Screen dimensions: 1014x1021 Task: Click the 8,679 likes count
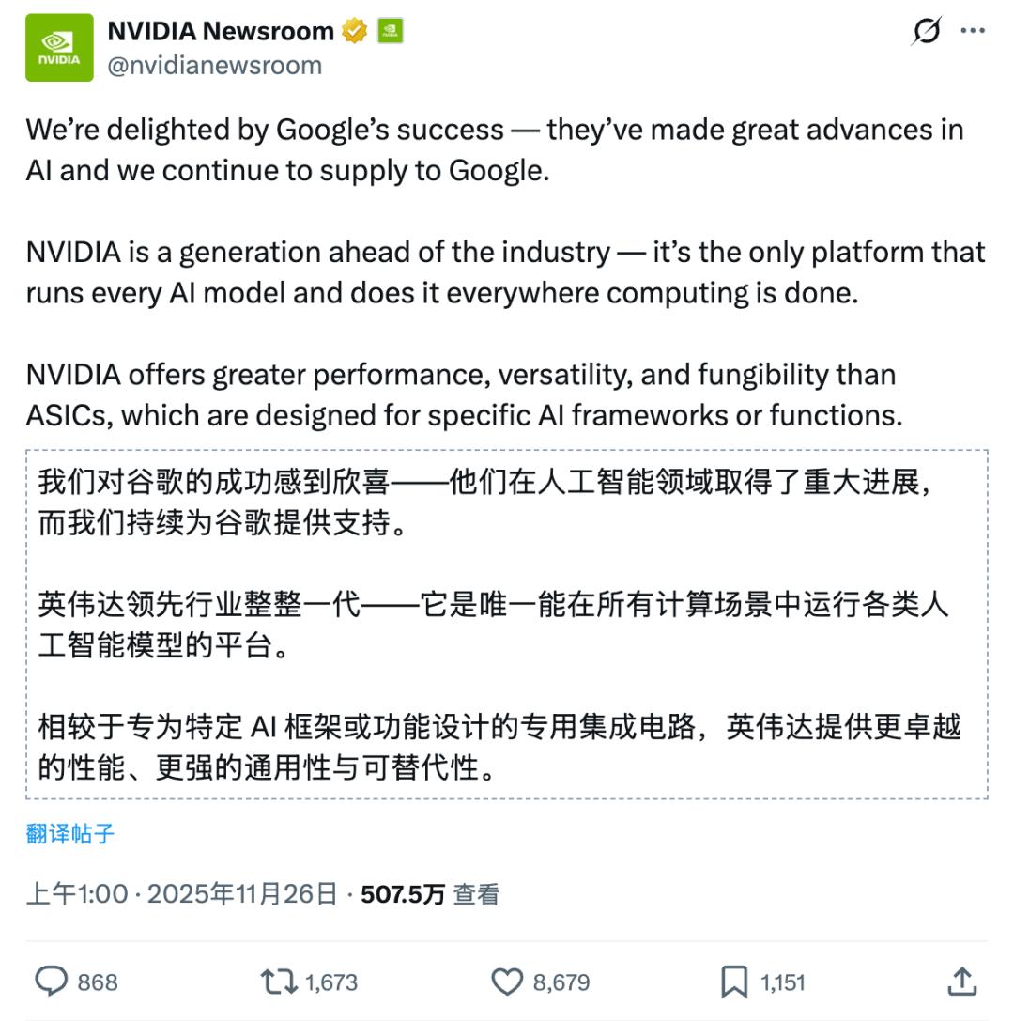[561, 983]
